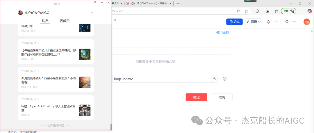
Task: Open the browser settings and more menu
Action: (x=301, y=11)
